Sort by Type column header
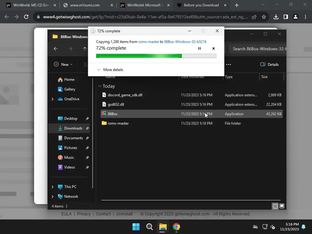This screenshot has width=312, height=234. (241, 76)
